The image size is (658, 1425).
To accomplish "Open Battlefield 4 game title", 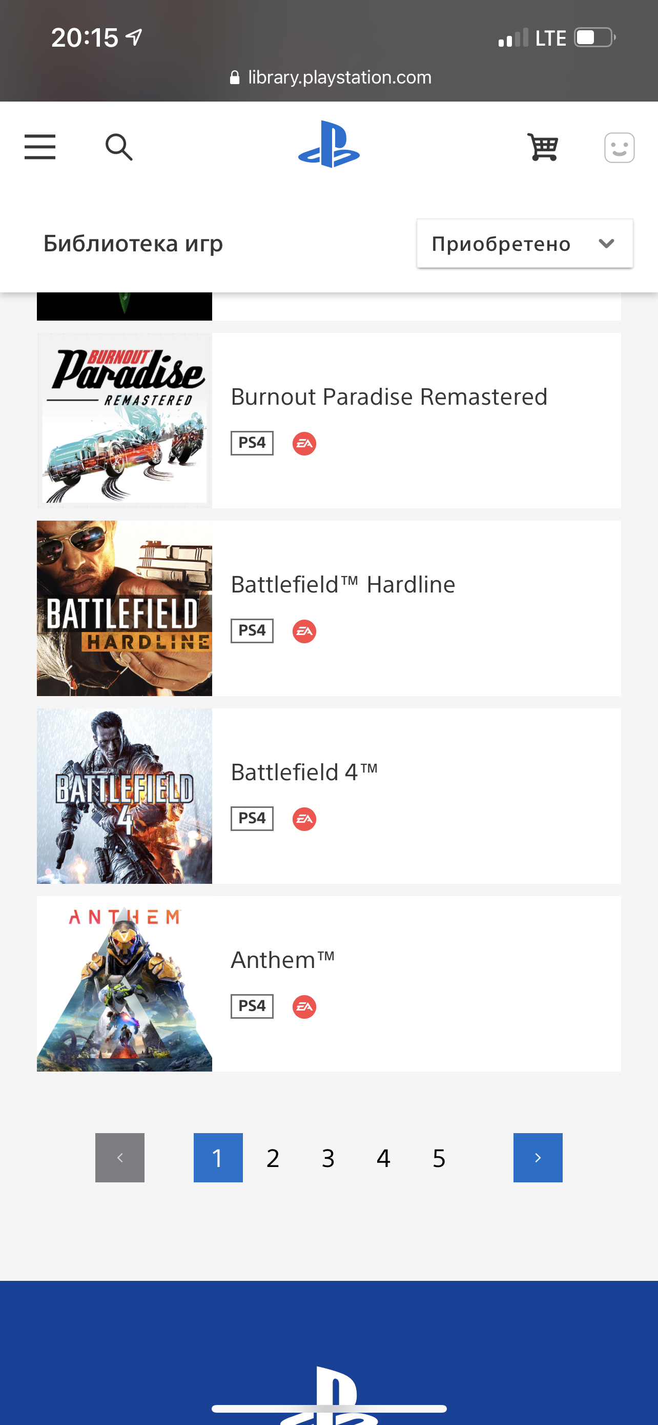I will pos(304,772).
